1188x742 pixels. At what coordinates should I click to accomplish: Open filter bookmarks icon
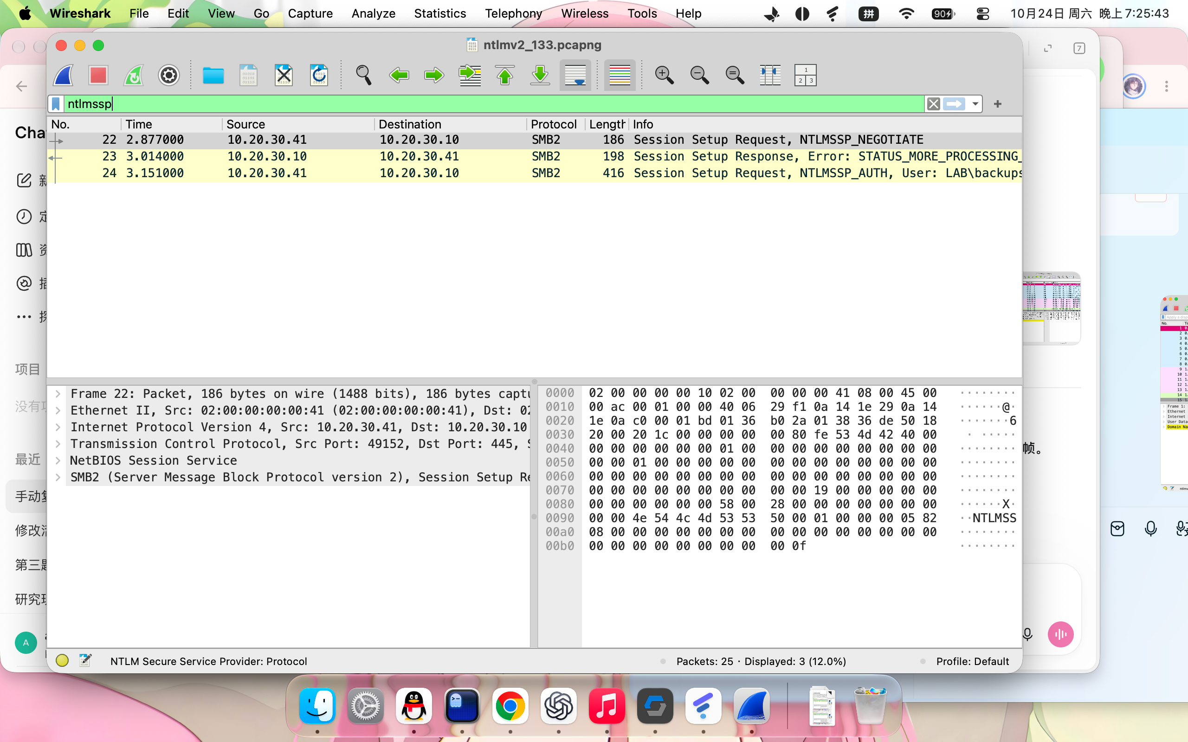(56, 104)
